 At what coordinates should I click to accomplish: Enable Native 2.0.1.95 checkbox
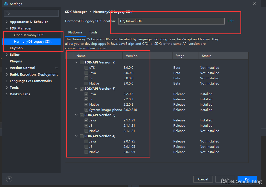pyautogui.click(x=86, y=152)
